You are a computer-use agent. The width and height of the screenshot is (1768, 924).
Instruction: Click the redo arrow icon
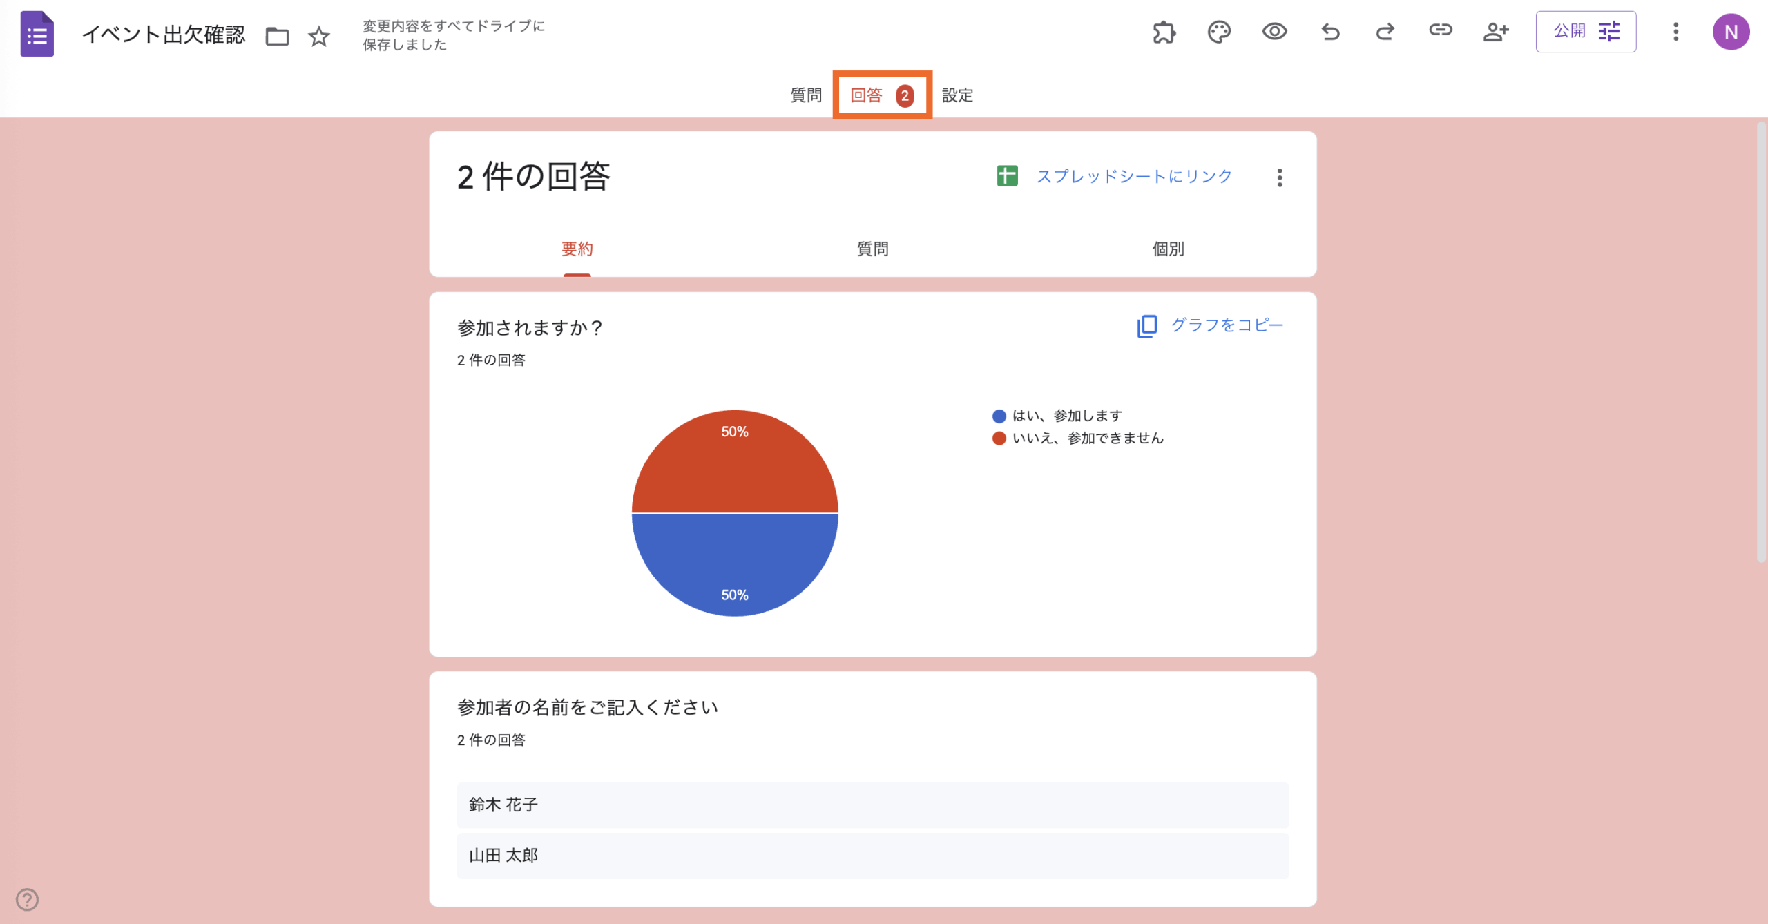[x=1385, y=32]
